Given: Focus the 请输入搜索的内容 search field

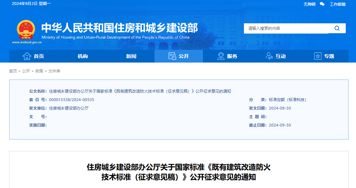Looking at the screenshot, I should (x=286, y=28).
